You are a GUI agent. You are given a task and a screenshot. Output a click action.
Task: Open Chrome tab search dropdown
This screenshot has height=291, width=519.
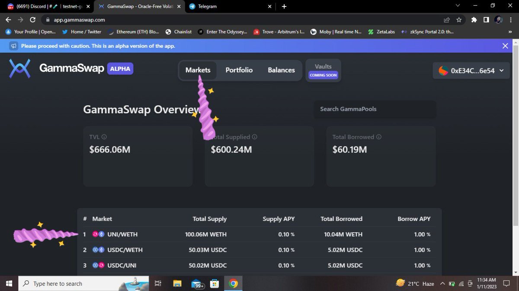pyautogui.click(x=458, y=6)
